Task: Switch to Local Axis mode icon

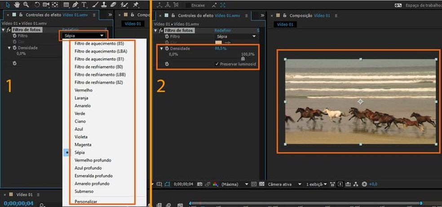Action: (160, 5)
